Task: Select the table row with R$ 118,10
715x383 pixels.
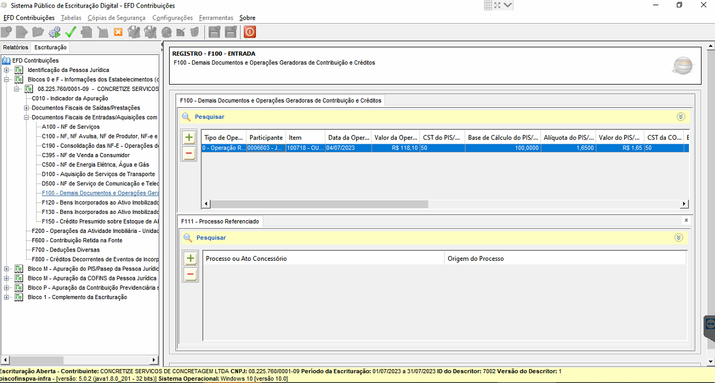Action: click(445, 148)
